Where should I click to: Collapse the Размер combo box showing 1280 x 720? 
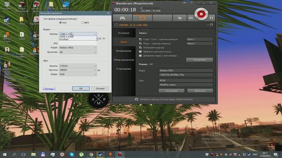(x=78, y=34)
